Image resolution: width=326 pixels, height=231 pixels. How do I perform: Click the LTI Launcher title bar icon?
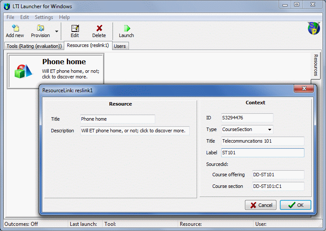point(7,6)
